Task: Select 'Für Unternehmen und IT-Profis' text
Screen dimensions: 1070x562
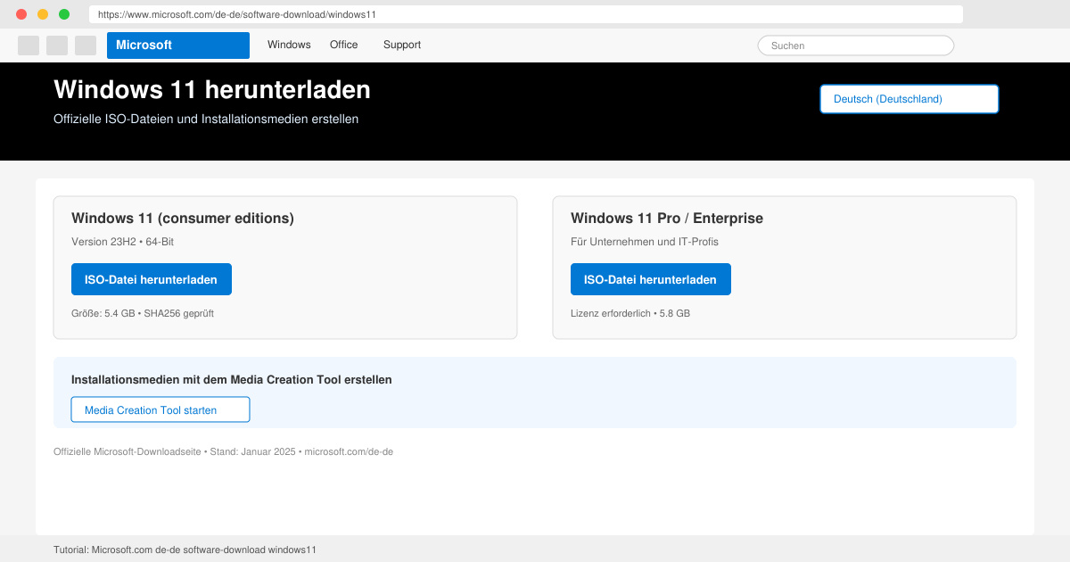Action: point(645,242)
